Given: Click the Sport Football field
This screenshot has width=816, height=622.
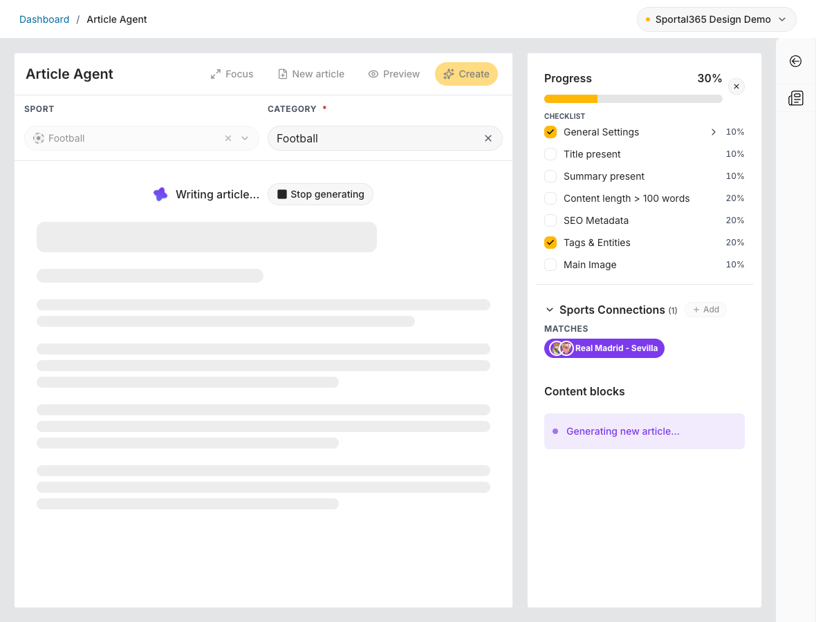Looking at the screenshot, I should tap(142, 138).
